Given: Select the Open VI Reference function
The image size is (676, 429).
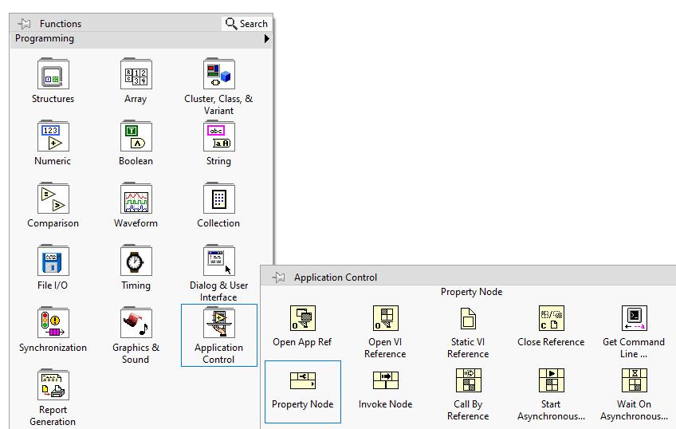Looking at the screenshot, I should pyautogui.click(x=385, y=318).
